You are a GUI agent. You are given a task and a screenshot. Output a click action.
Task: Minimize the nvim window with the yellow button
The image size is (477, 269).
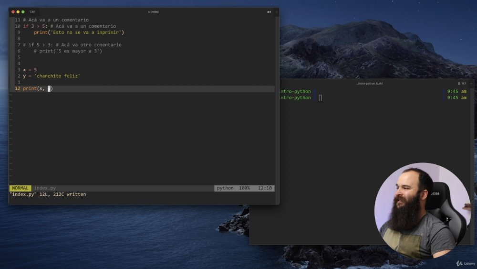point(18,12)
